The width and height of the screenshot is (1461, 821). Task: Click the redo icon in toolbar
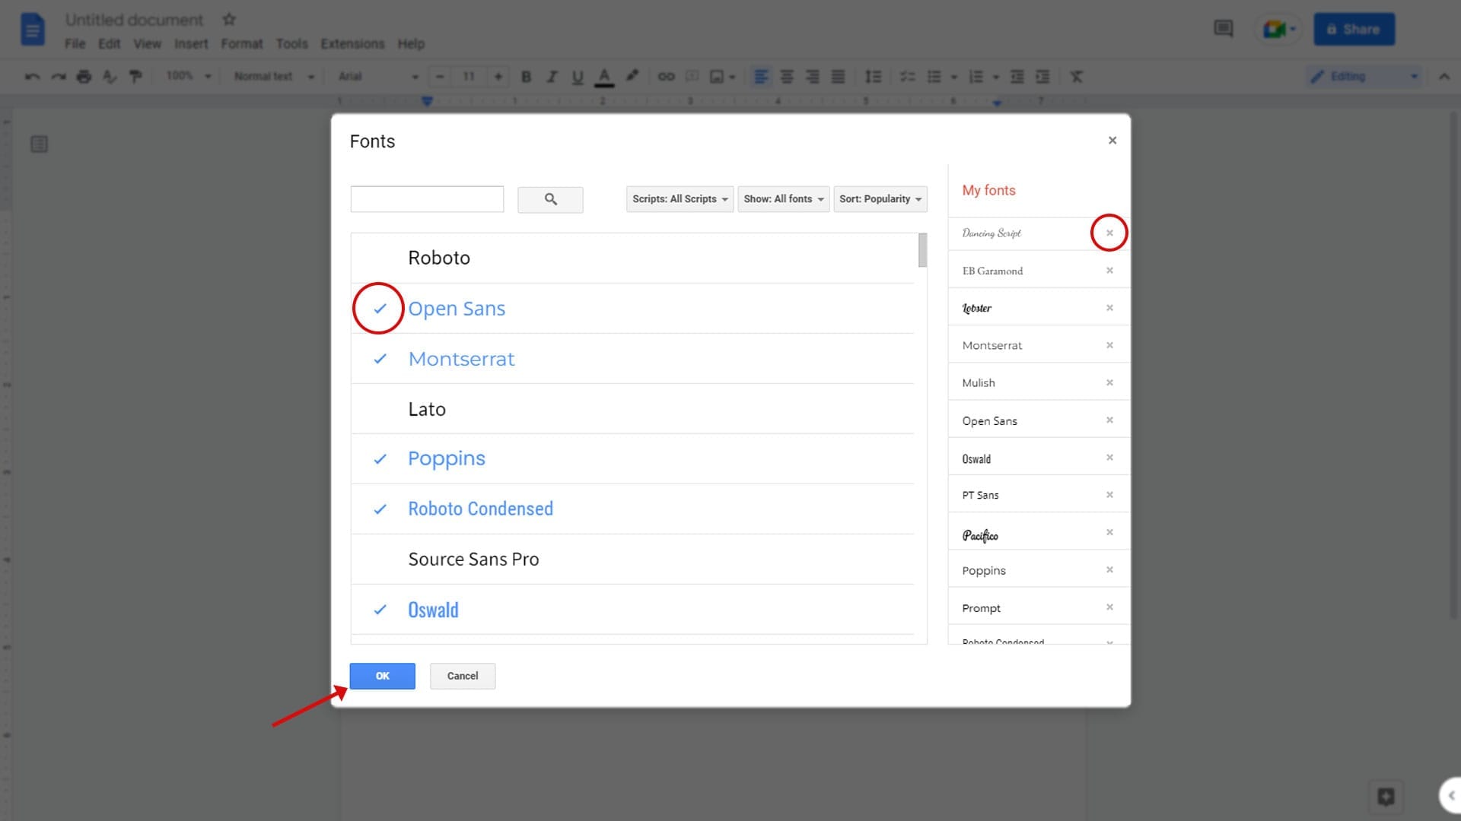58,77
